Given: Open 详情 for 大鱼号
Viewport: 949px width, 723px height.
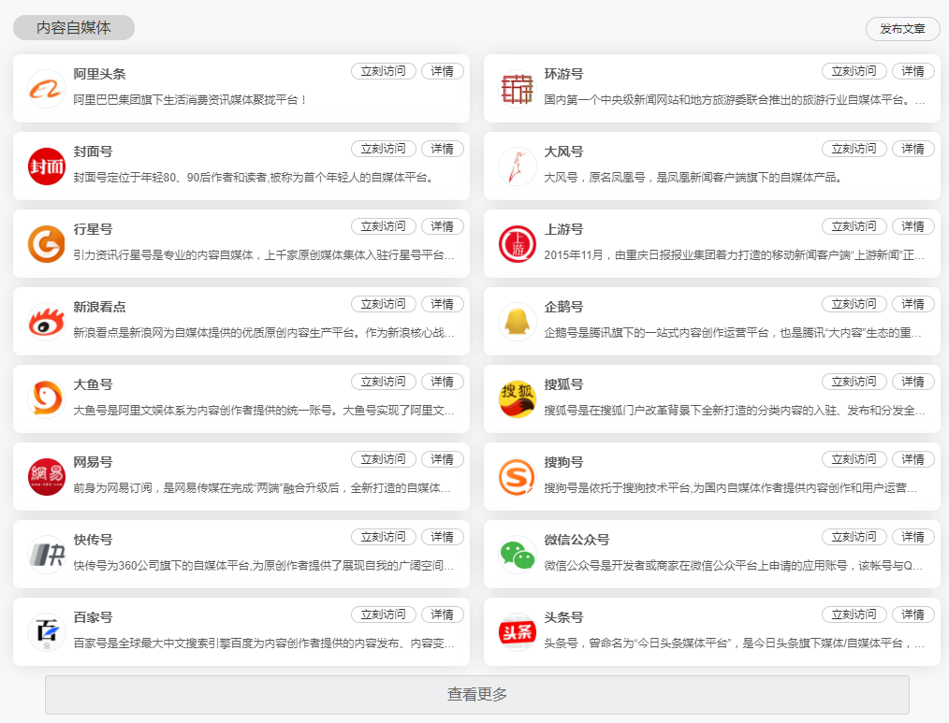Looking at the screenshot, I should tap(443, 382).
